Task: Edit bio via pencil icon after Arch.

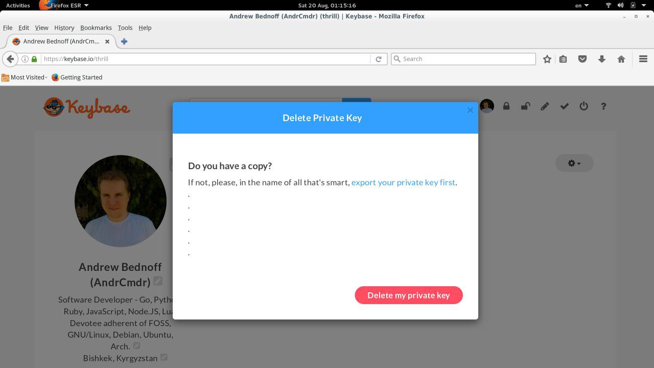Action: (x=136, y=346)
